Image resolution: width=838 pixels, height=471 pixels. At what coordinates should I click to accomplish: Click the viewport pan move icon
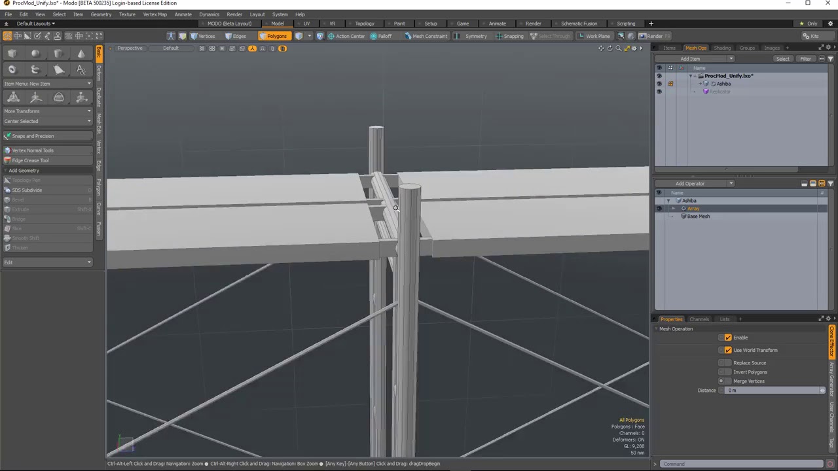pyautogui.click(x=601, y=48)
